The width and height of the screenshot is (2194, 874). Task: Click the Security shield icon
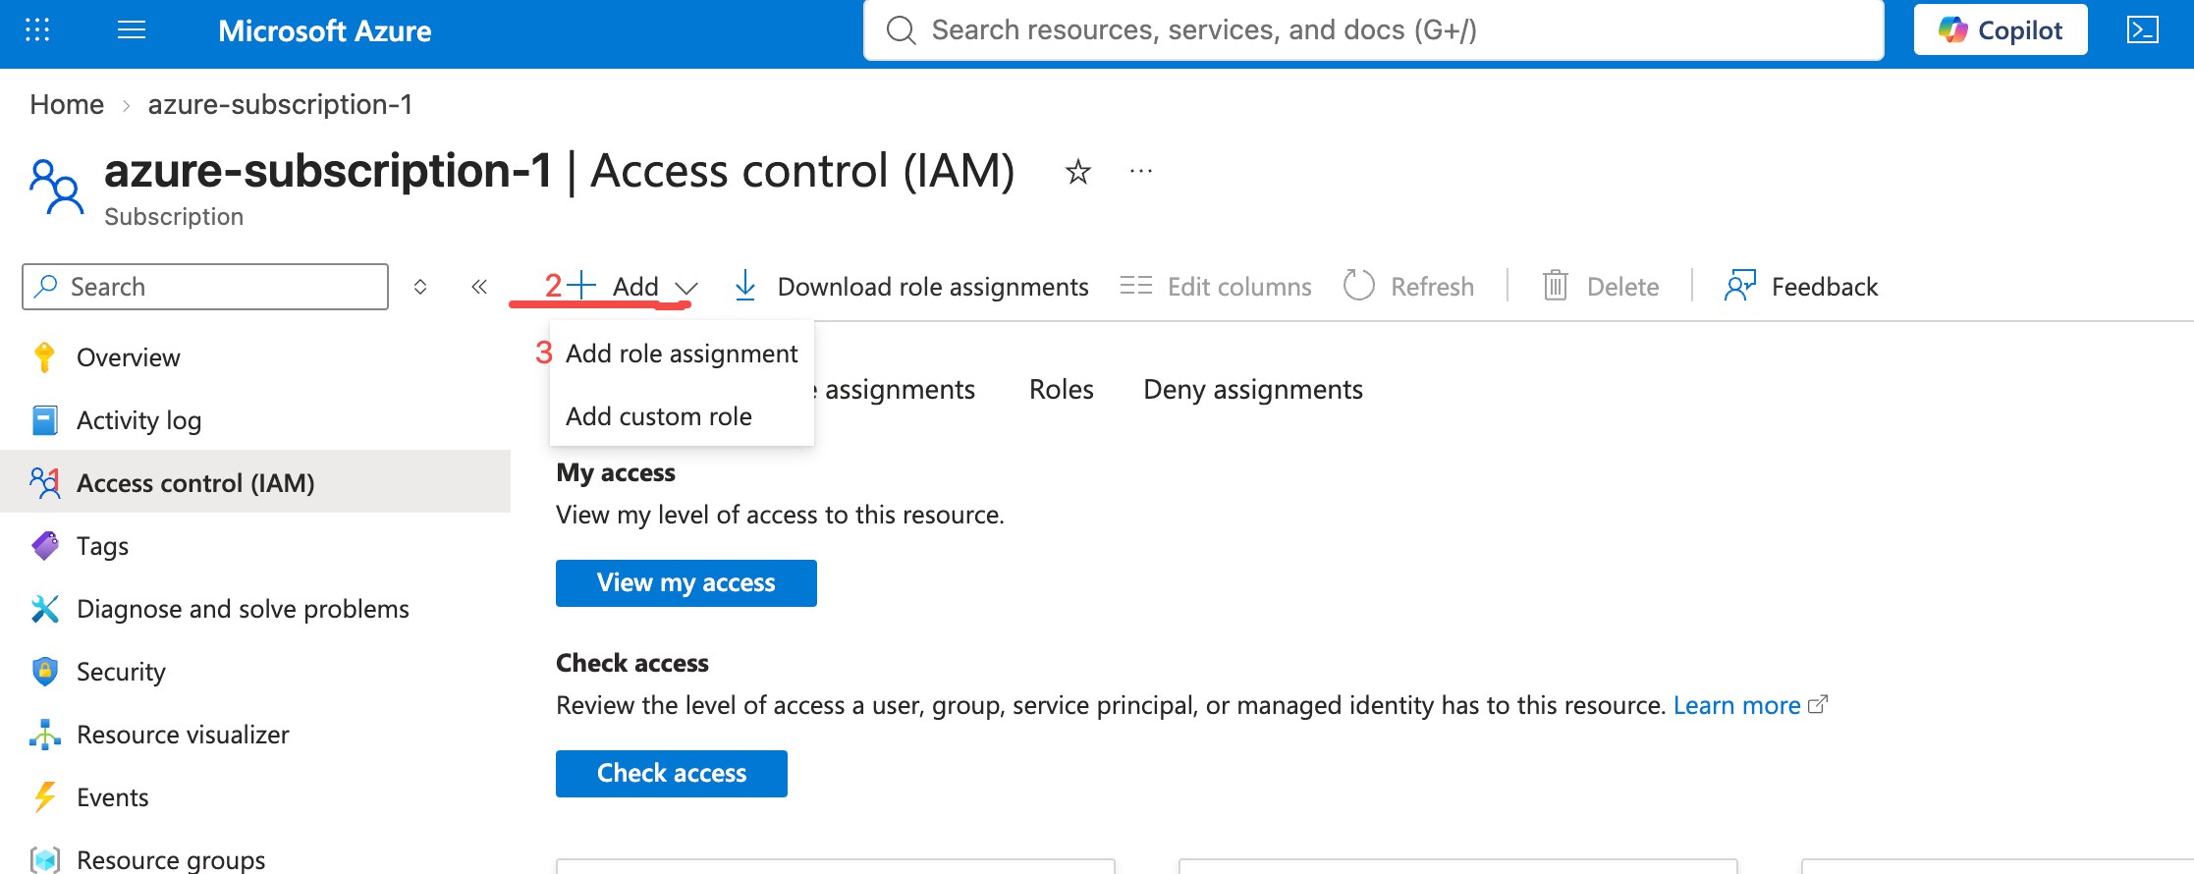coord(44,672)
